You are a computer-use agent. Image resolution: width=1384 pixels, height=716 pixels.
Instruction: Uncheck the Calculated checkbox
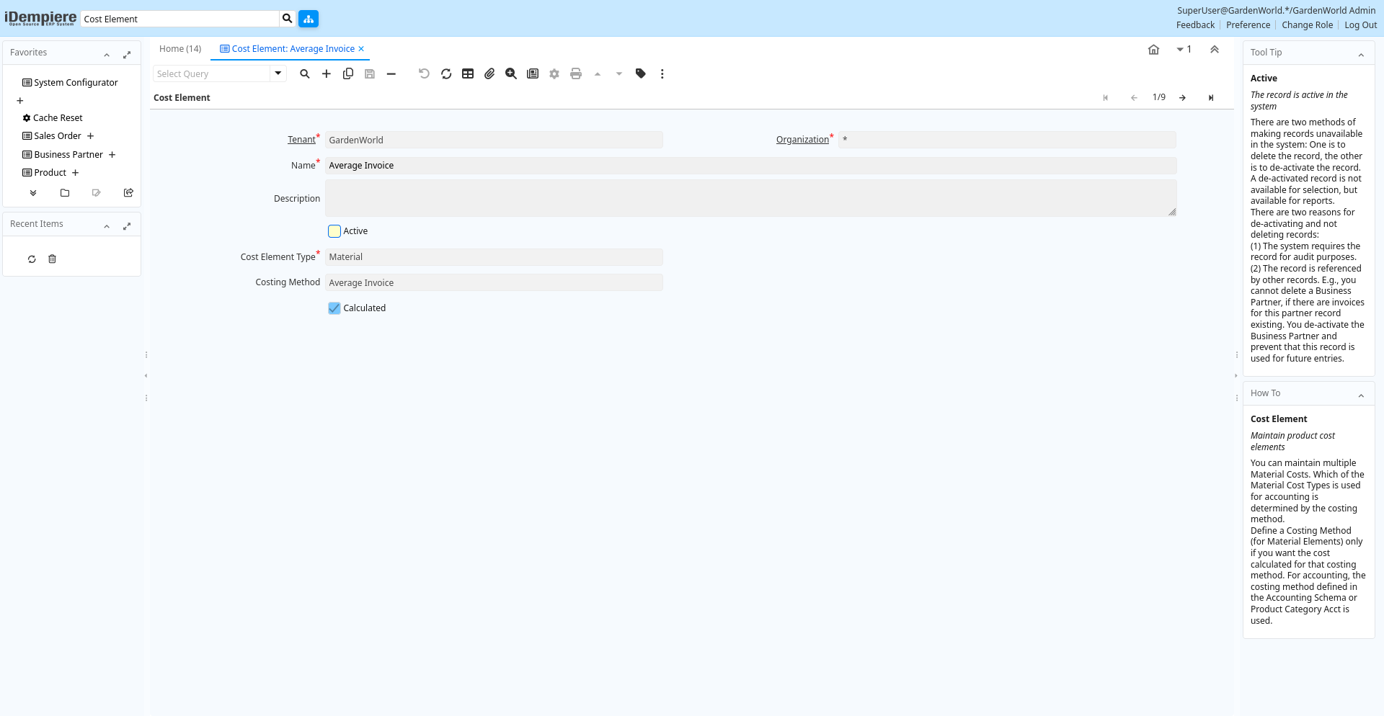pyautogui.click(x=334, y=308)
